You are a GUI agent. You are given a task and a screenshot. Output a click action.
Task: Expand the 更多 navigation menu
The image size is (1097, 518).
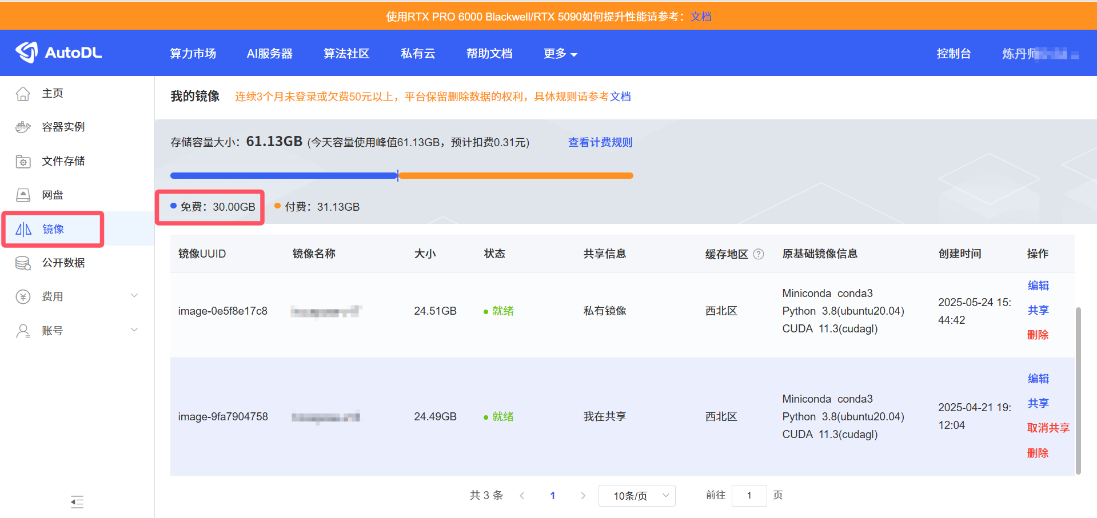(x=560, y=53)
